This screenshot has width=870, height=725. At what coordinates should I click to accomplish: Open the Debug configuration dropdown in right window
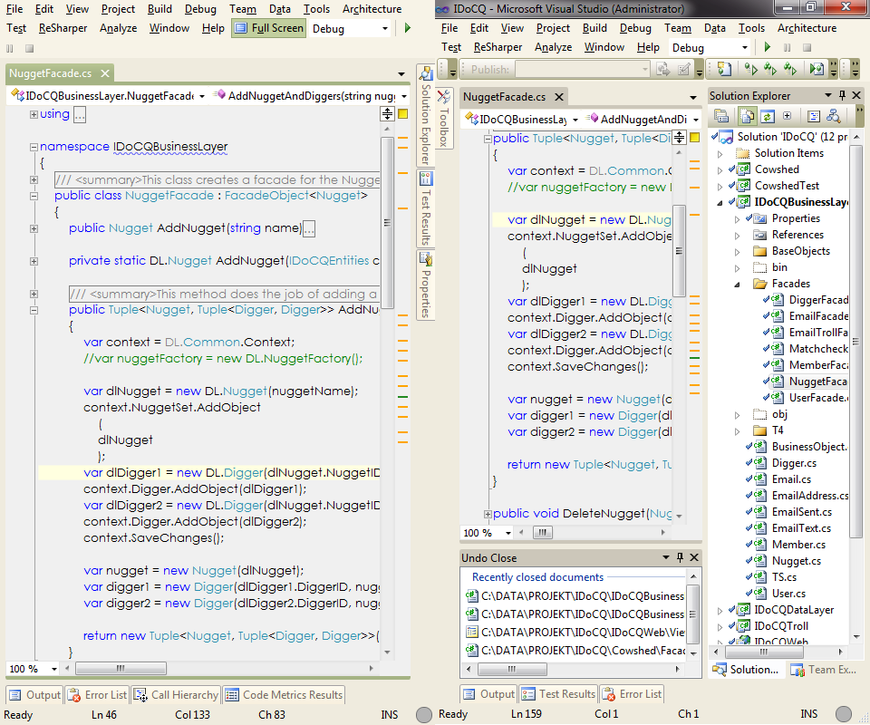click(x=745, y=48)
